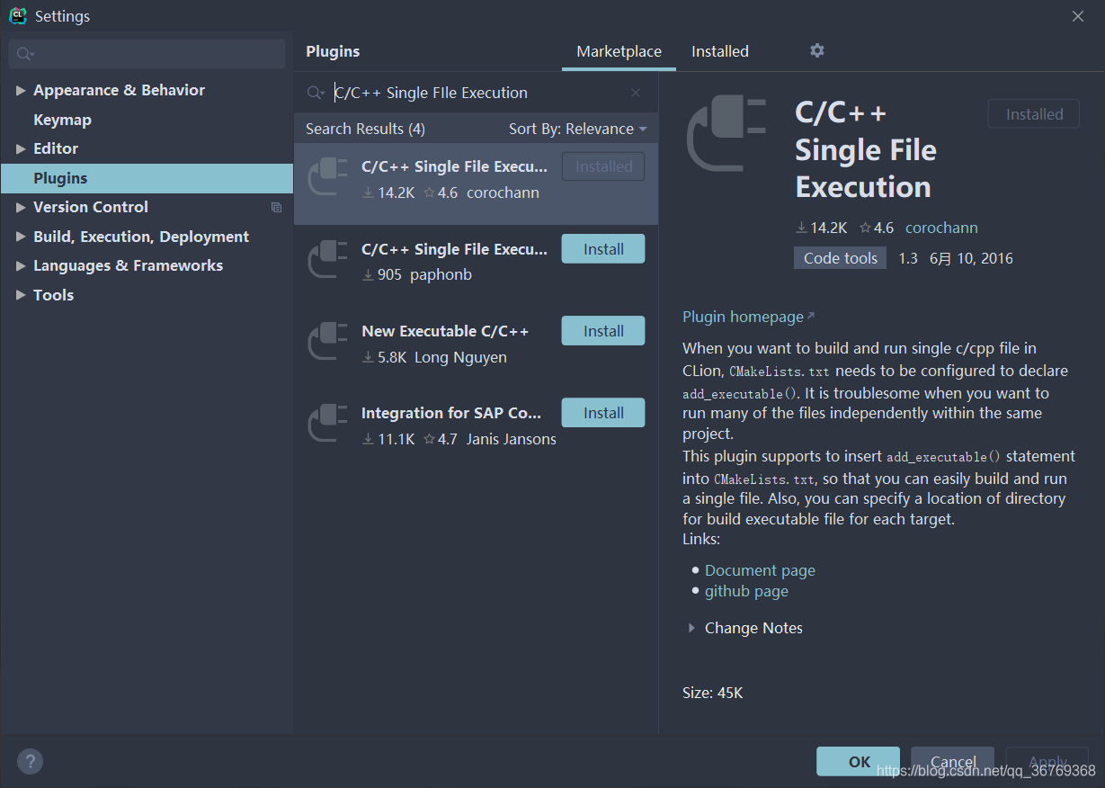Click the settings sidebar search magnifier icon
Screen dimensions: 1105x788
[x=25, y=55]
